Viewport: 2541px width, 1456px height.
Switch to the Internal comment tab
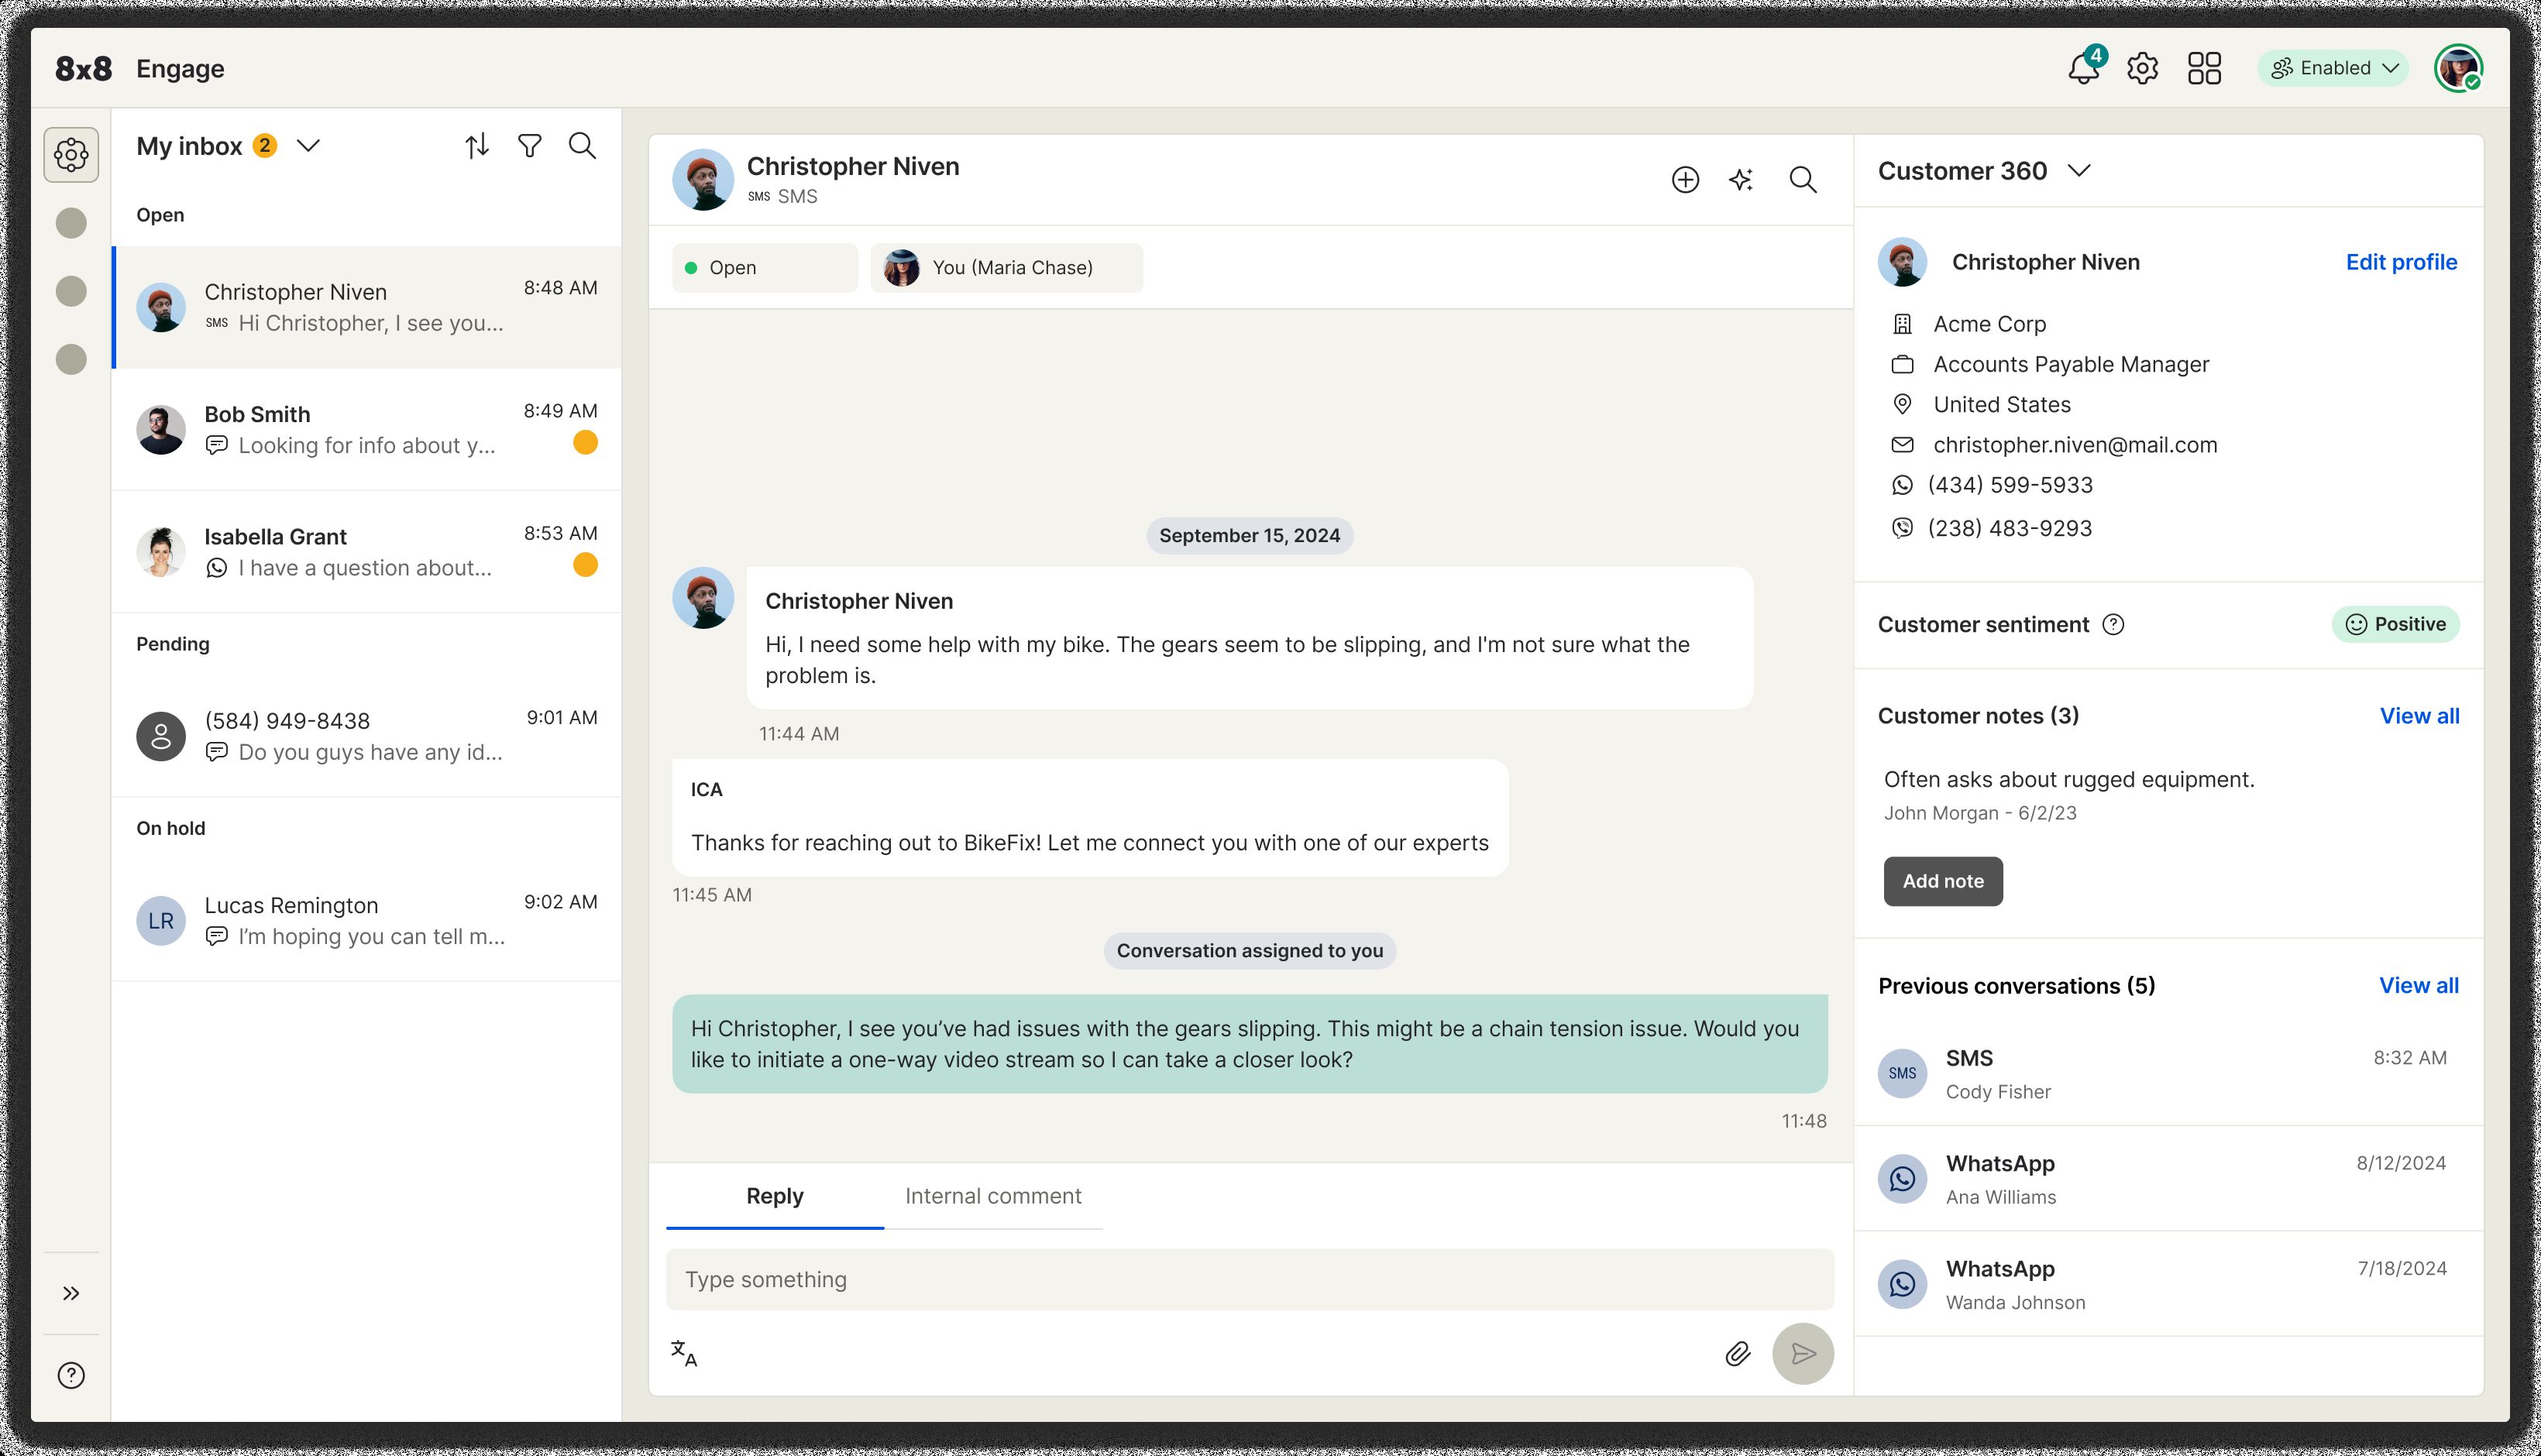point(992,1196)
